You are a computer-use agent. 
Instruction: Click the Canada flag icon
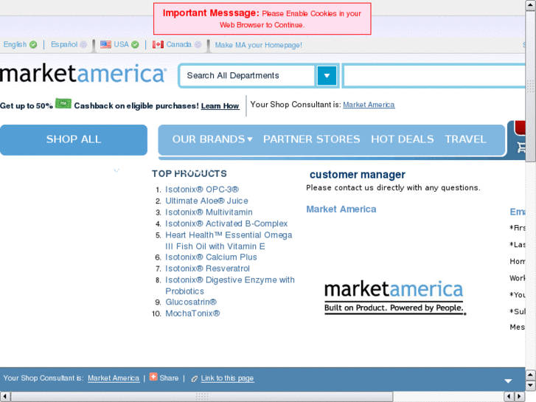[158, 44]
